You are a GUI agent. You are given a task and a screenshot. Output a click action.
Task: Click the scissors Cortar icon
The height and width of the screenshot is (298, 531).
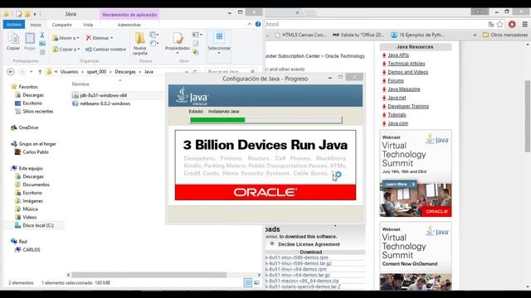(42, 35)
